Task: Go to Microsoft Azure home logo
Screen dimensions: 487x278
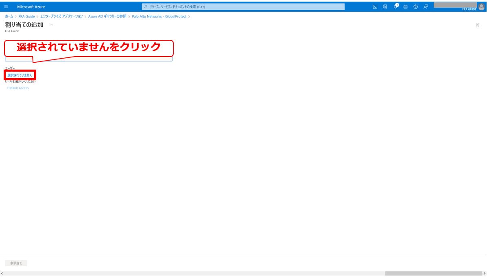Action: click(31, 7)
